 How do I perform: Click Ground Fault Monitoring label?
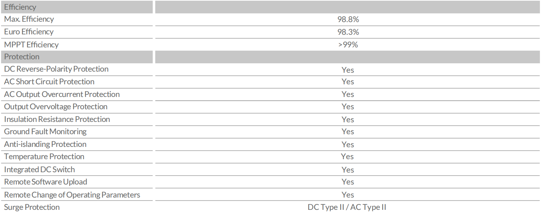tap(45, 131)
